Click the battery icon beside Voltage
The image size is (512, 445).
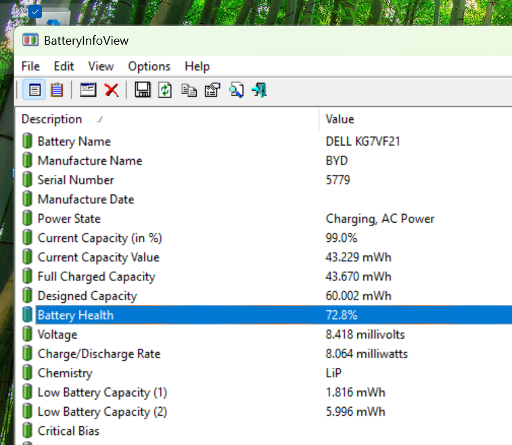click(28, 334)
